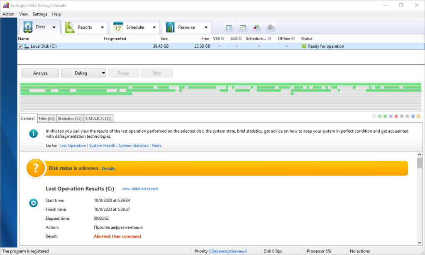The image size is (425, 255).
Task: Expand the Resource dropdown arrow
Action: click(206, 27)
